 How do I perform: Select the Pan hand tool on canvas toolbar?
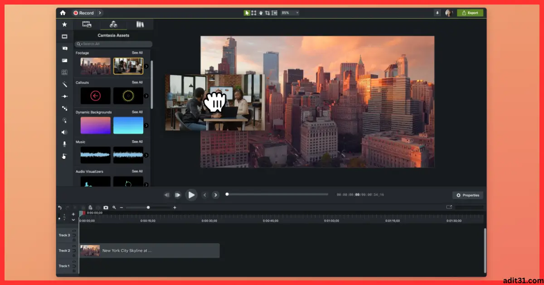click(261, 13)
